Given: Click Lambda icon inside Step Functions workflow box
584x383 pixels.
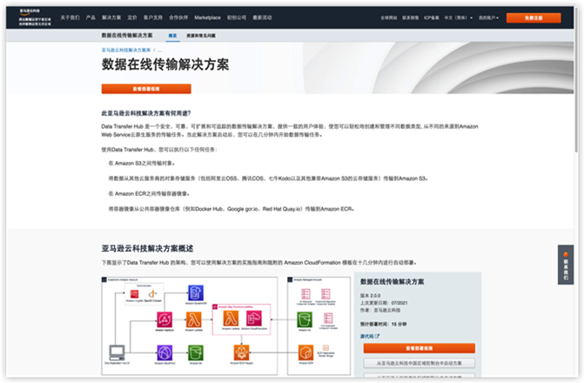Looking at the screenshot, I should point(231,319).
